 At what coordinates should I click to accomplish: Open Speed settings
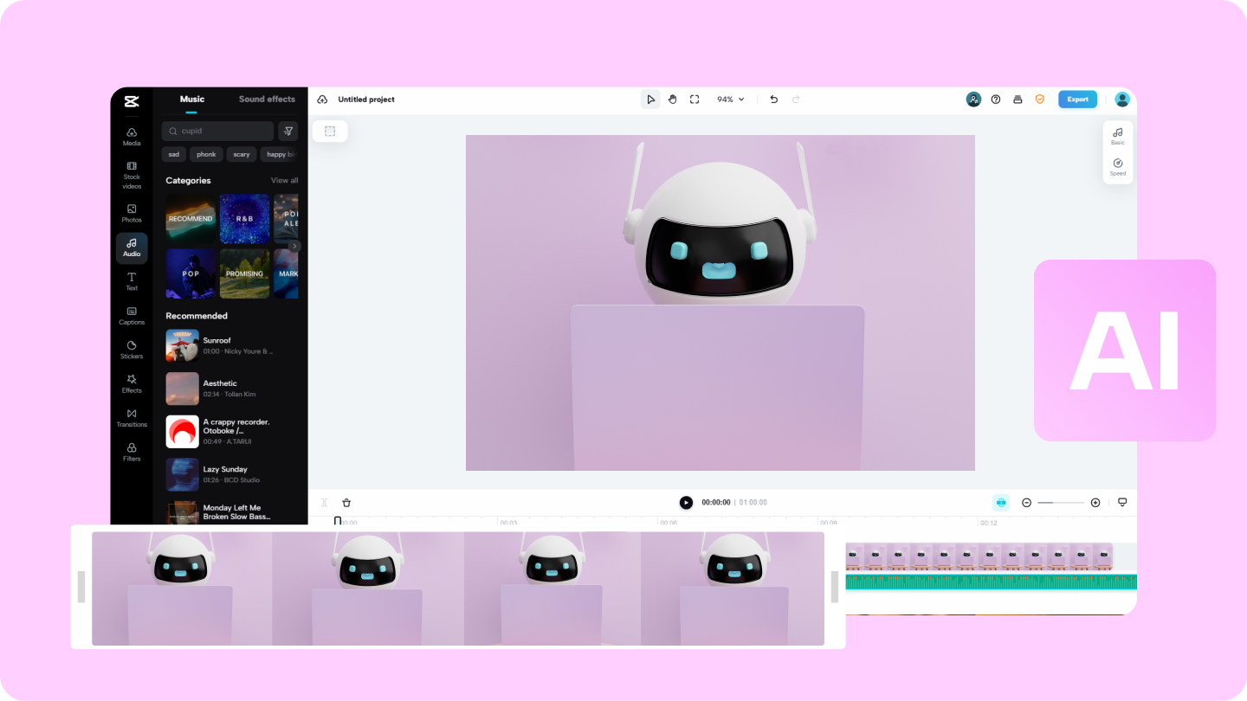pyautogui.click(x=1118, y=167)
